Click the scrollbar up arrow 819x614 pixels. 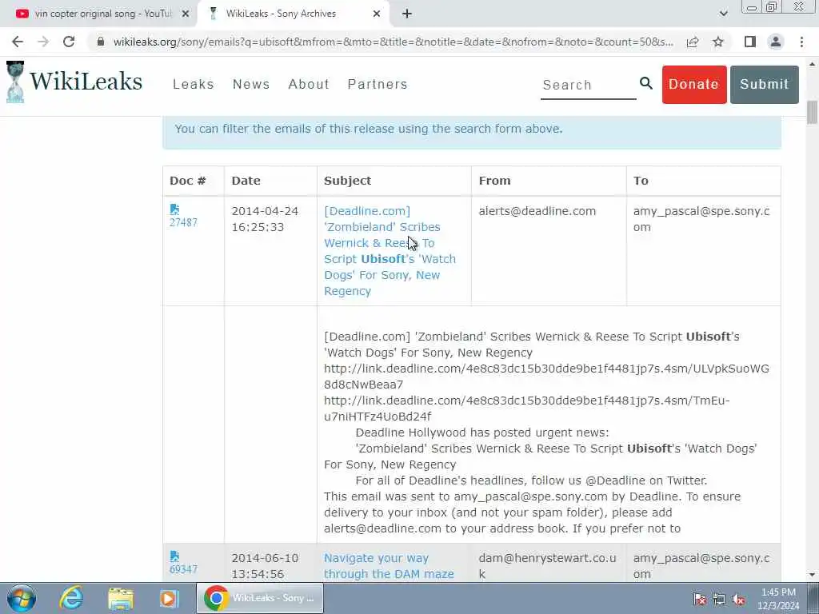(813, 65)
